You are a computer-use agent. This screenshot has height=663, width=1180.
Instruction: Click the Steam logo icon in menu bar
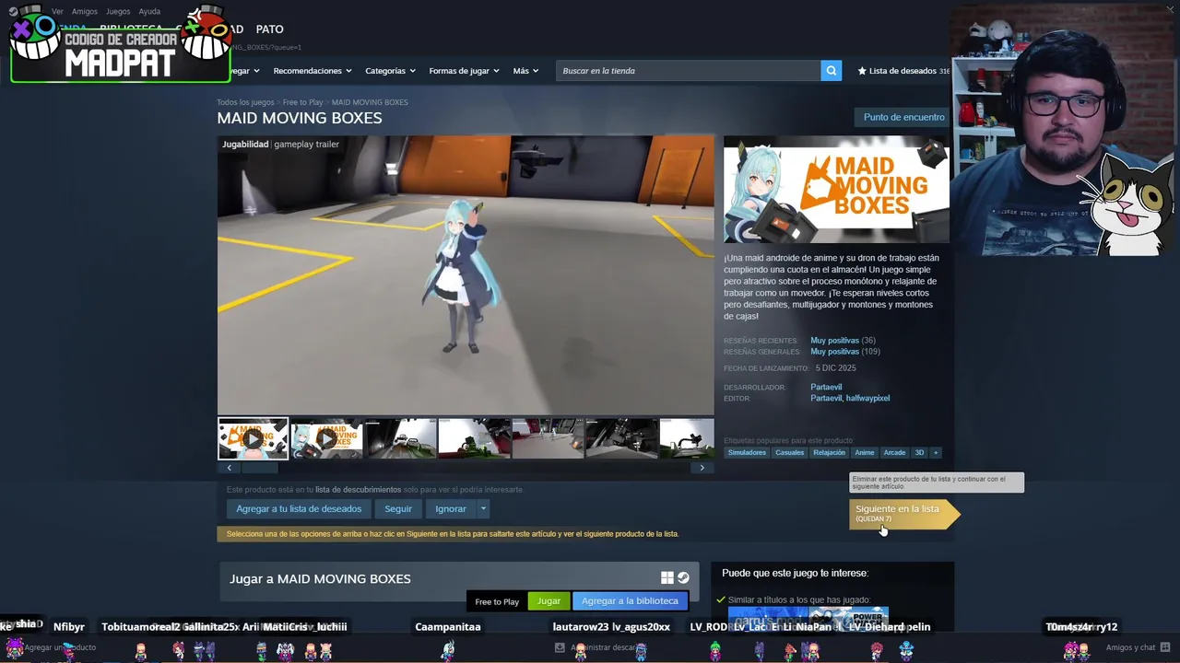click(x=13, y=11)
